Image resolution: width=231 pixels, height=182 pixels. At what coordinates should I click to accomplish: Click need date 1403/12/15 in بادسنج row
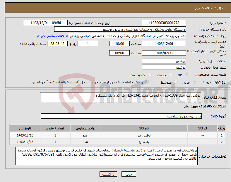[x=25, y=142]
